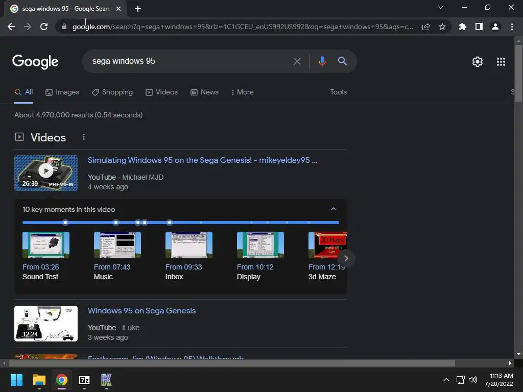
Task: Click the vertical scrollbar thumb
Action: (518, 73)
